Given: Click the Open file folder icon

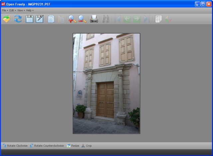Looking at the screenshot, I should point(7,19).
